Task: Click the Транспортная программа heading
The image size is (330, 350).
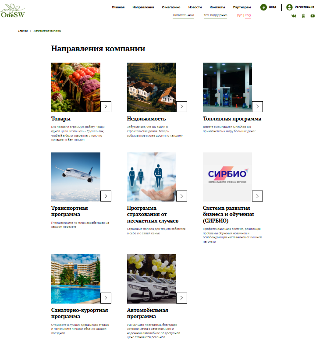Action: point(69,211)
